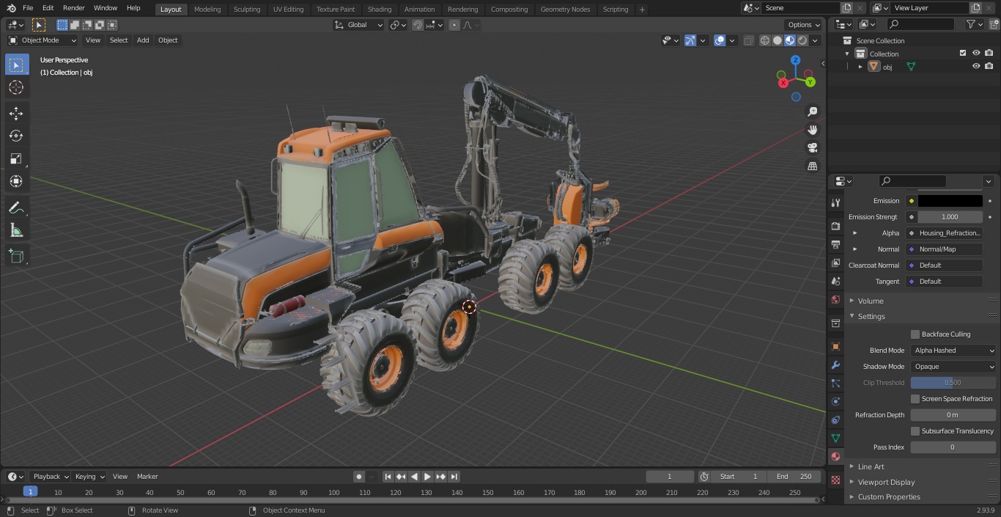The height and width of the screenshot is (517, 1001).
Task: Expand the Viewport Display panel
Action: [886, 482]
